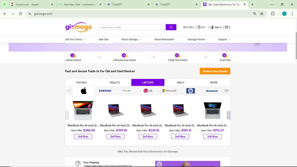Click the $358.05 best offer price
This screenshot has height=167, width=297.
click(89, 130)
